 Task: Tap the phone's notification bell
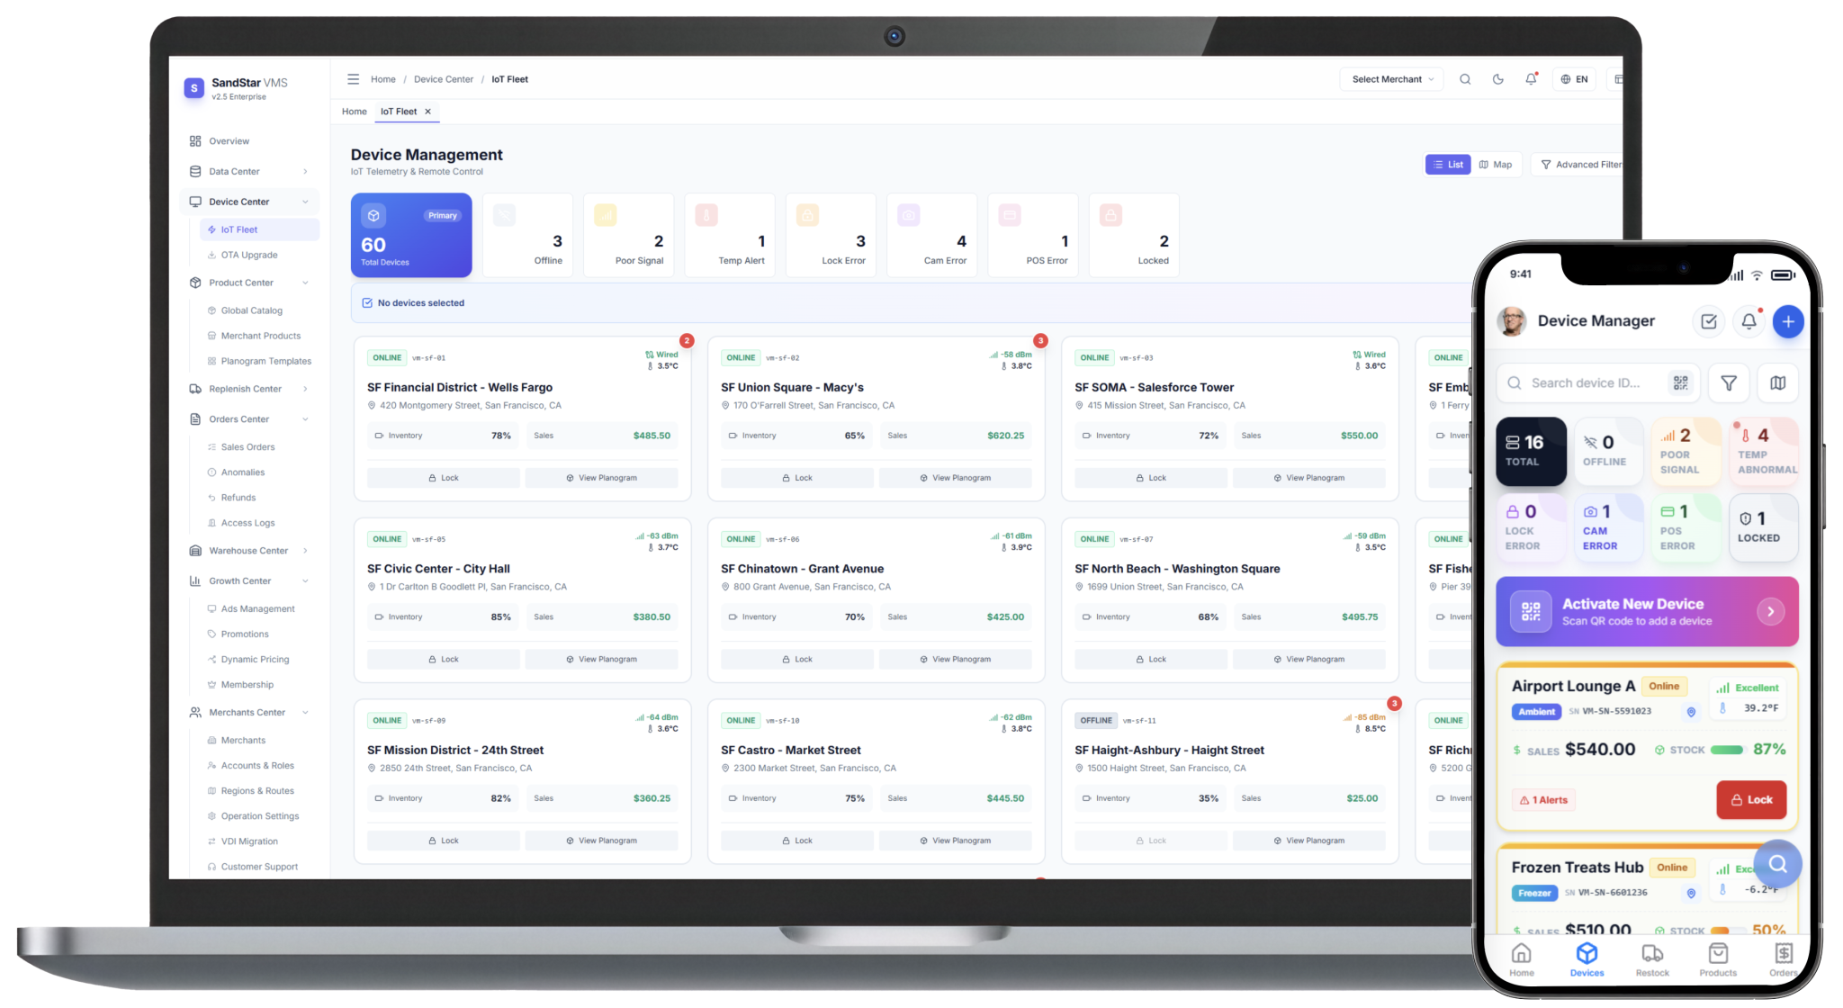click(1749, 321)
